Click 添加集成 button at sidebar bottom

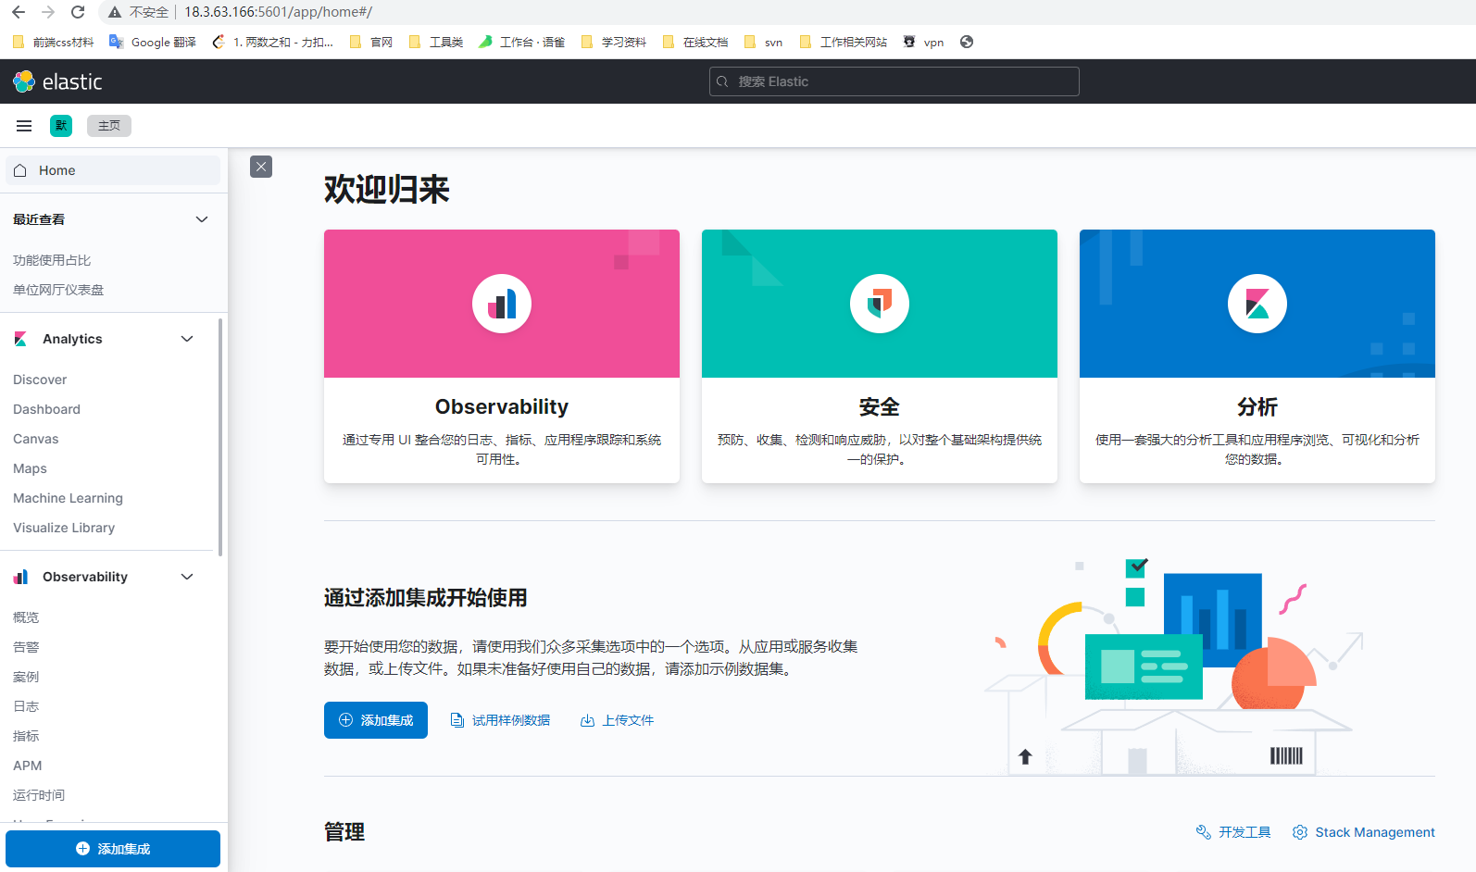(x=113, y=849)
